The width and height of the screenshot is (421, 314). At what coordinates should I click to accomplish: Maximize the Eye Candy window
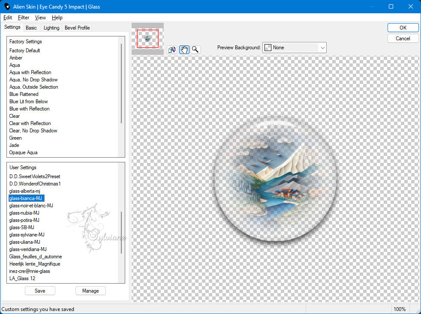coord(391,6)
